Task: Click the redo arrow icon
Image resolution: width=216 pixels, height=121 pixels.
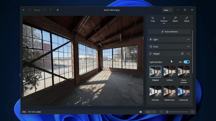Action: pyautogui.click(x=50, y=10)
